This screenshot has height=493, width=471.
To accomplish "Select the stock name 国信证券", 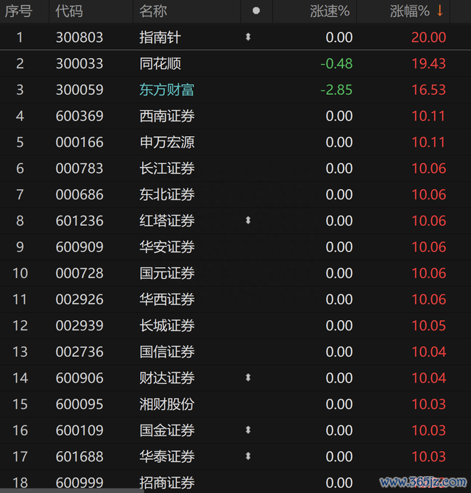I will (167, 352).
